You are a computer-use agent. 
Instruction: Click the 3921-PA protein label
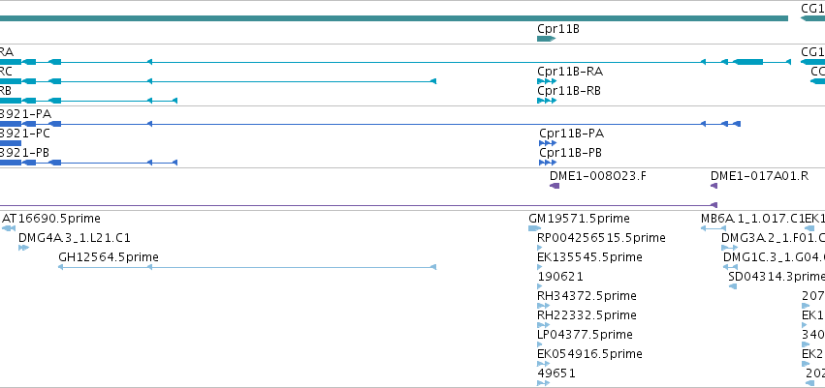26,114
